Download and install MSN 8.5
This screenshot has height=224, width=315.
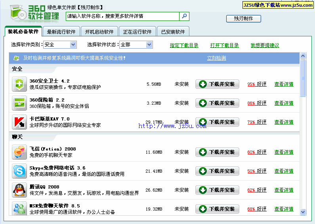tap(217, 209)
